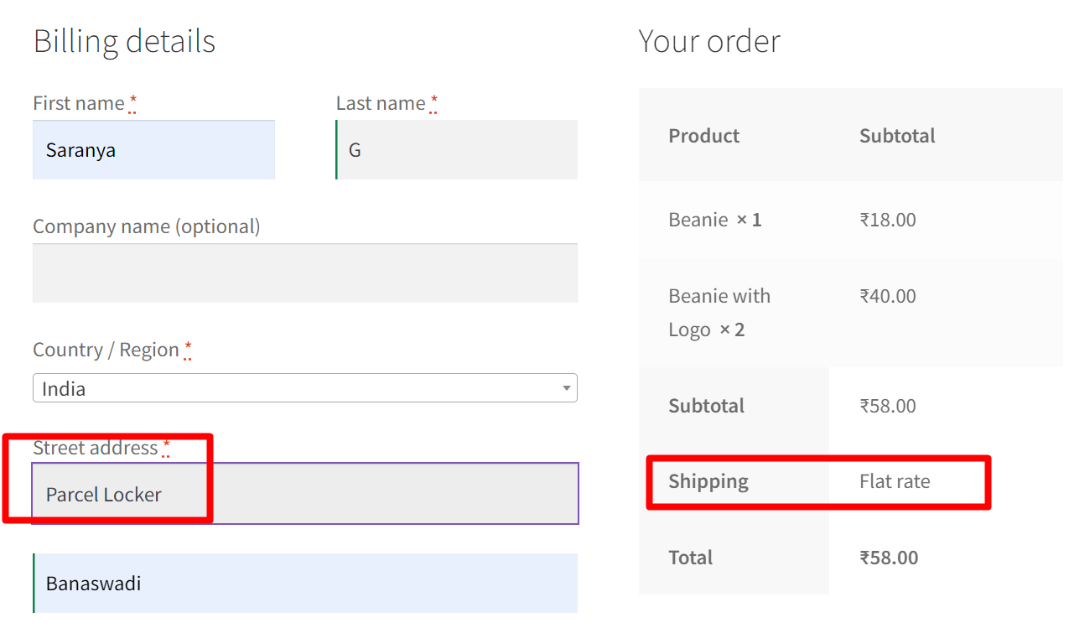
Task: Click the Flat rate shipping option
Action: [x=895, y=481]
